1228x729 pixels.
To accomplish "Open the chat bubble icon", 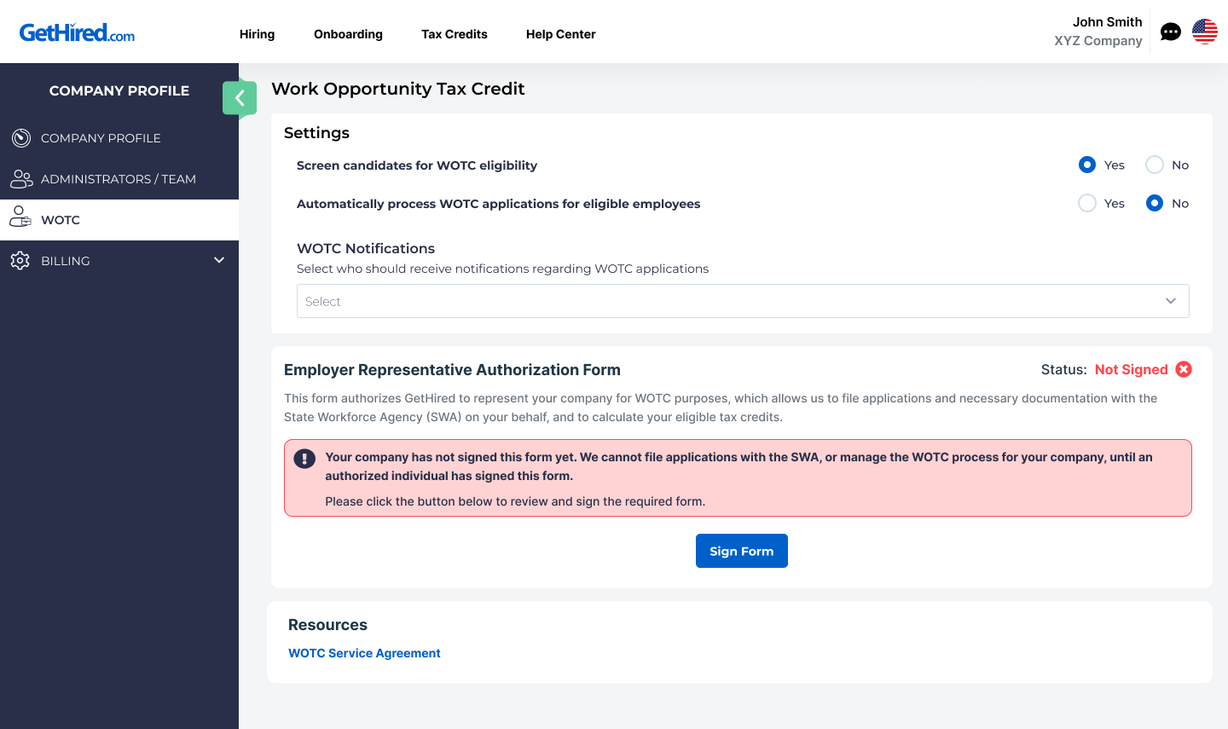I will coord(1171,32).
